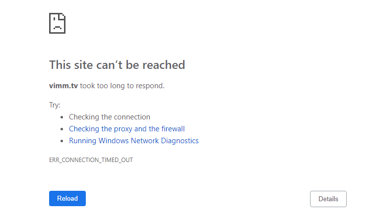The image size is (376, 224).
Task: Click the This site can't be reached heading
Action: pos(117,65)
